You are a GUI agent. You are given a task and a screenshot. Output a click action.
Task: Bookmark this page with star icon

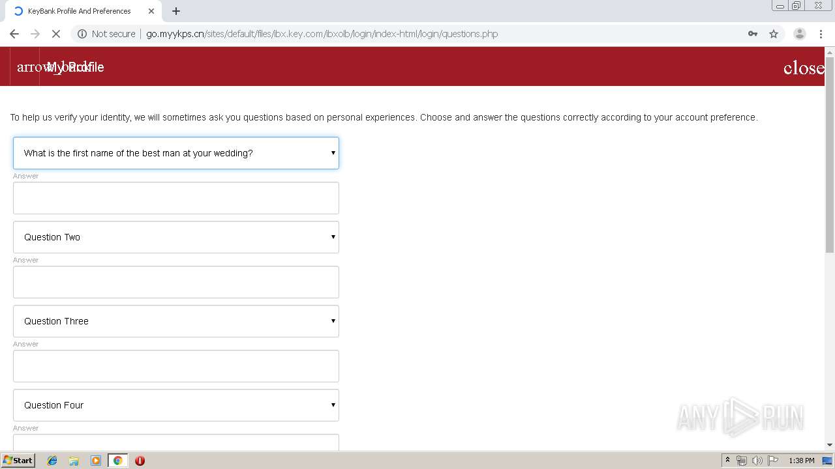pos(774,34)
